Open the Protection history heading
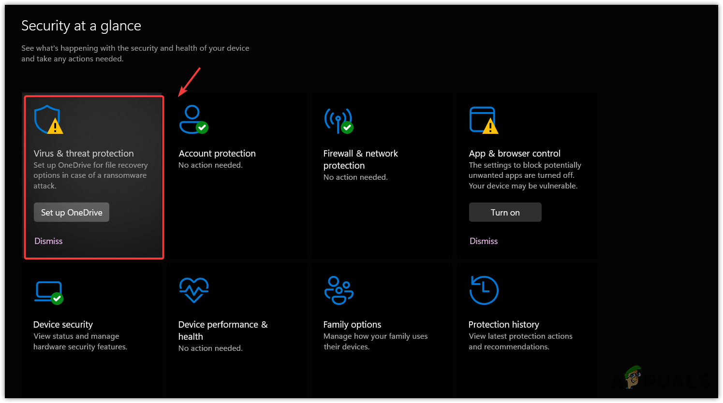Screen dimensions: 723x403 click(503, 325)
